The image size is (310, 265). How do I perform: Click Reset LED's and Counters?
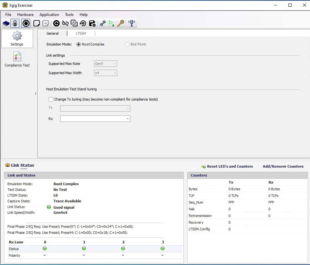tap(229, 166)
